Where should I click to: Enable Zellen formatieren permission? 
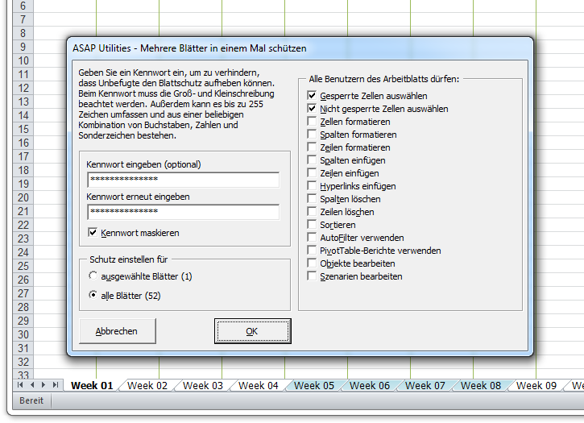coord(312,122)
